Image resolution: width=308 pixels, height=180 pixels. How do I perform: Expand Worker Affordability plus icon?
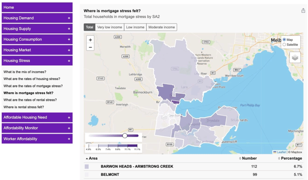click(x=69, y=139)
